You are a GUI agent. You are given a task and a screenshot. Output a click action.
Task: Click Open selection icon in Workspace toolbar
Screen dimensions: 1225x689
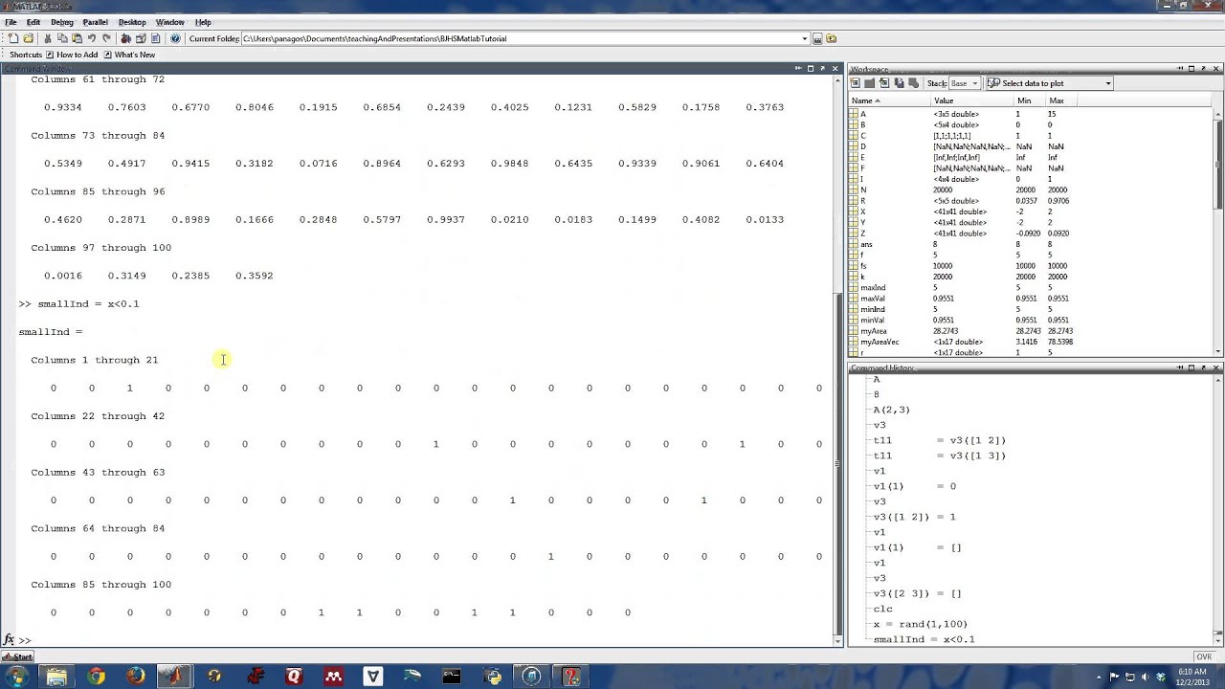click(x=870, y=83)
